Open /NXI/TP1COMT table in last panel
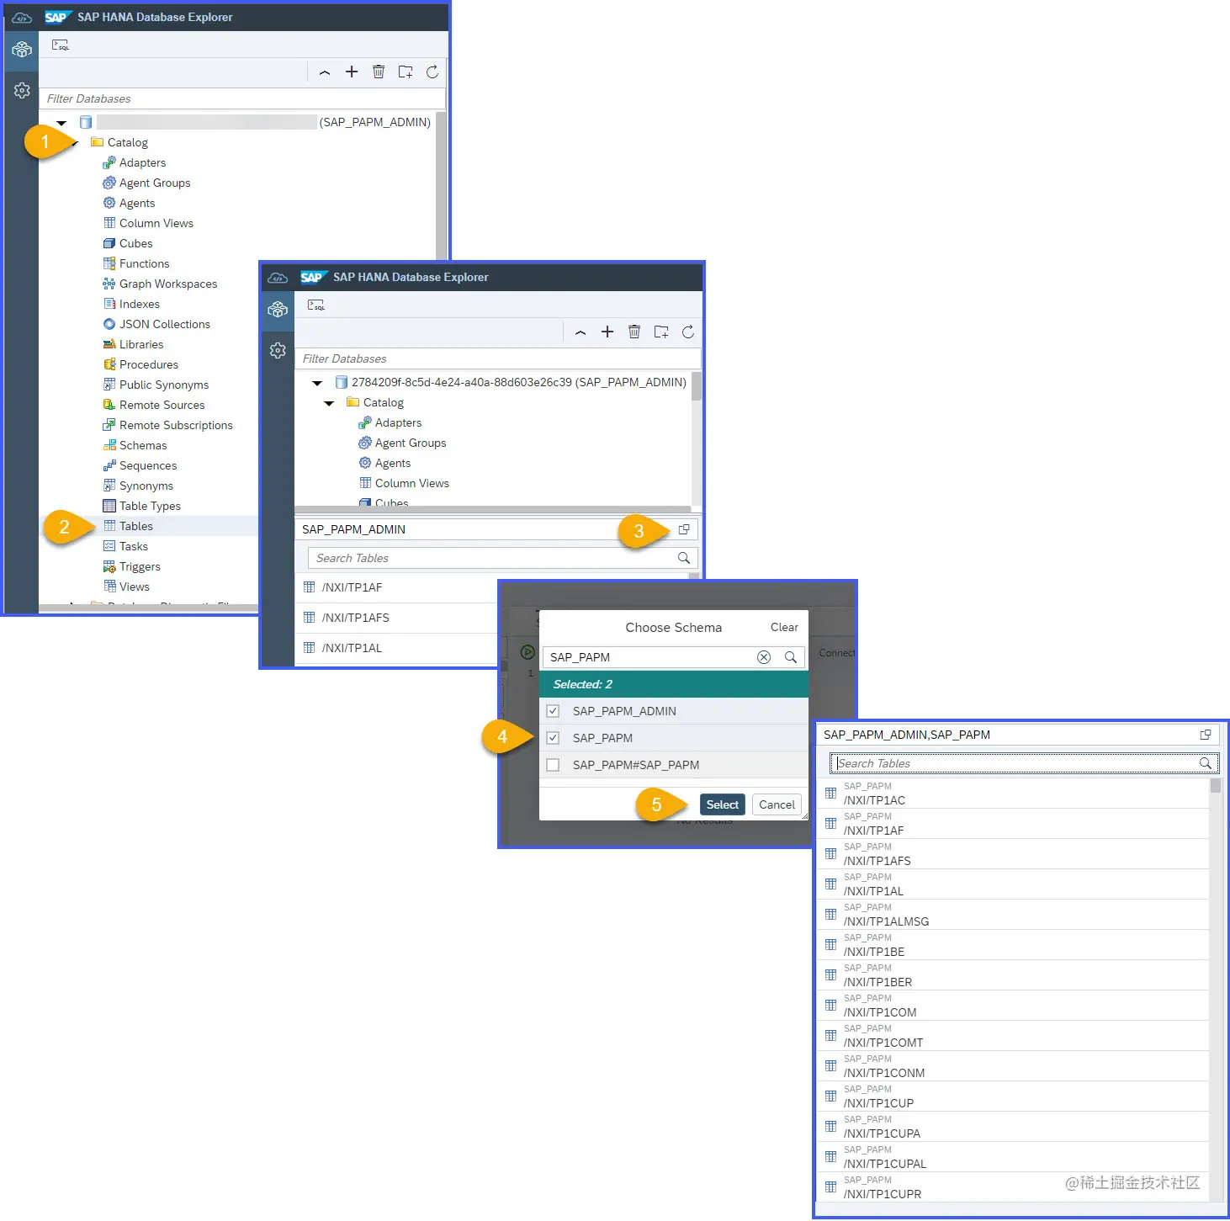This screenshot has width=1230, height=1221. pos(1013,1036)
